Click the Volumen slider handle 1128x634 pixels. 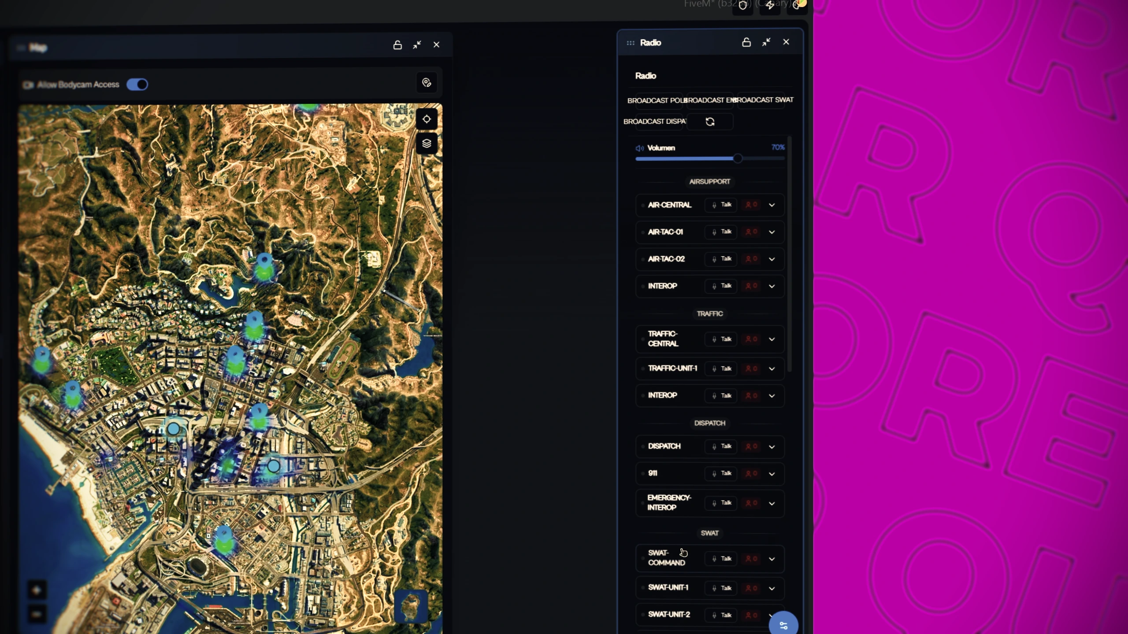[738, 158]
